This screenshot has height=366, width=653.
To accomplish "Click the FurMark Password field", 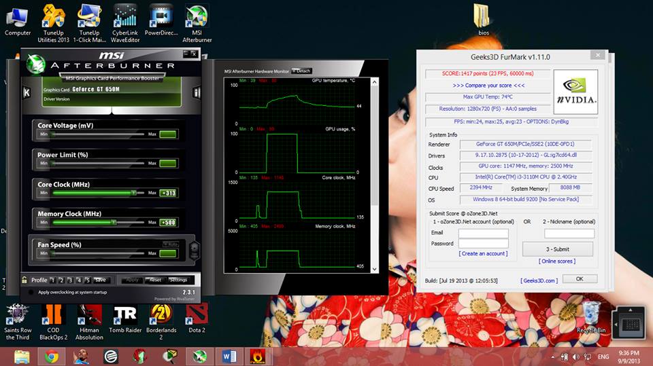I will [484, 244].
